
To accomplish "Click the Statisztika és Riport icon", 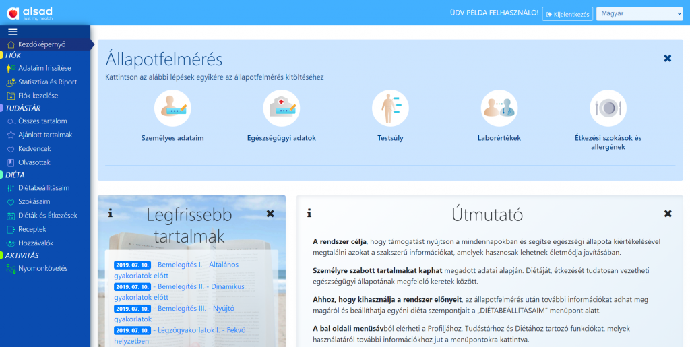I will click(11, 82).
